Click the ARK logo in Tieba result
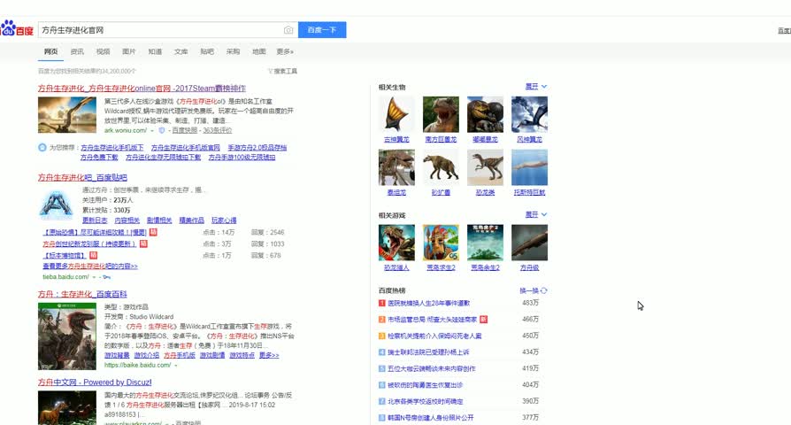This screenshot has width=791, height=425. 56,204
